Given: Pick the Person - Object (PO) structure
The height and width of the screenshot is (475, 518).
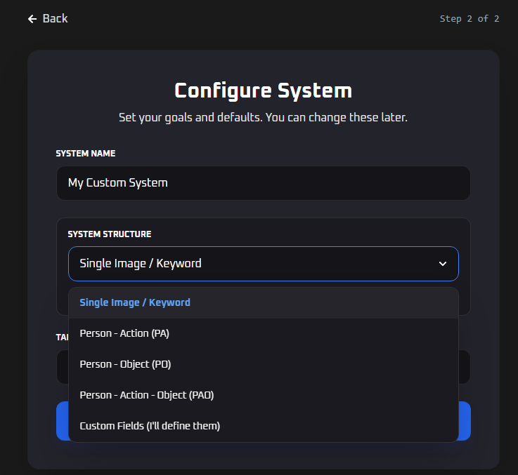Looking at the screenshot, I should coord(125,364).
